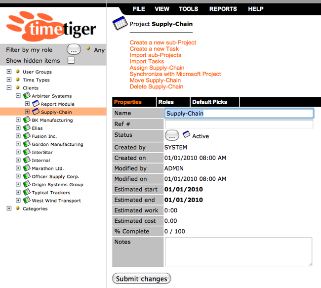
Task: Open the Filter by my role ellipsis button
Action: 74,49
